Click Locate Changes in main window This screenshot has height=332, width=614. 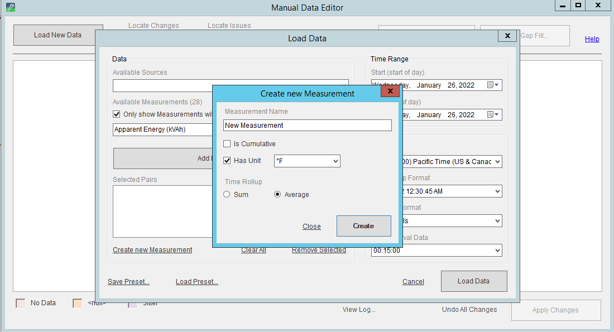click(x=153, y=26)
